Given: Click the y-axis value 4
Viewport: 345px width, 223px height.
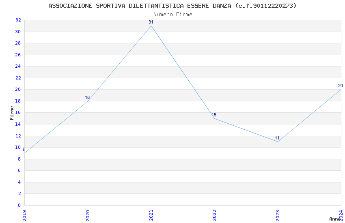Looking at the screenshot, I should click(19, 182).
